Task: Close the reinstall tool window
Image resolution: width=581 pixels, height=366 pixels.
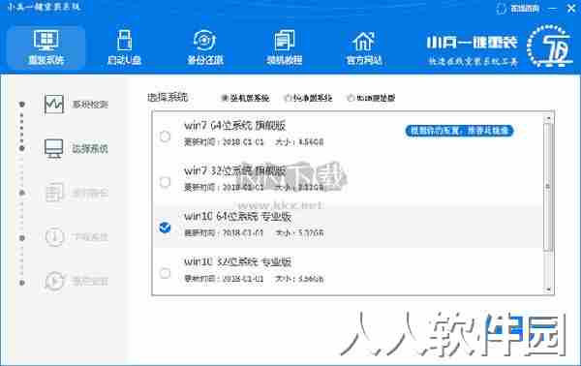Action: 571,8
